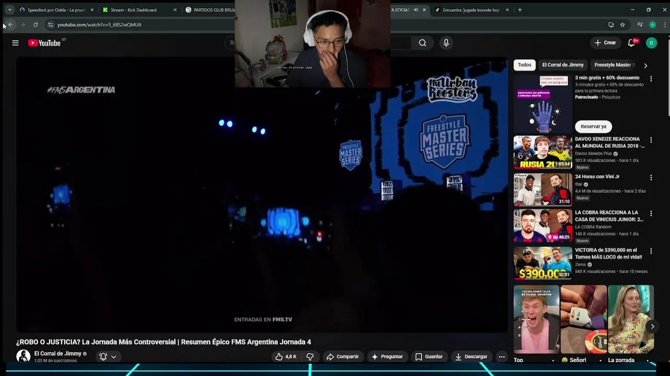Save the video with Guardar

tap(429, 357)
